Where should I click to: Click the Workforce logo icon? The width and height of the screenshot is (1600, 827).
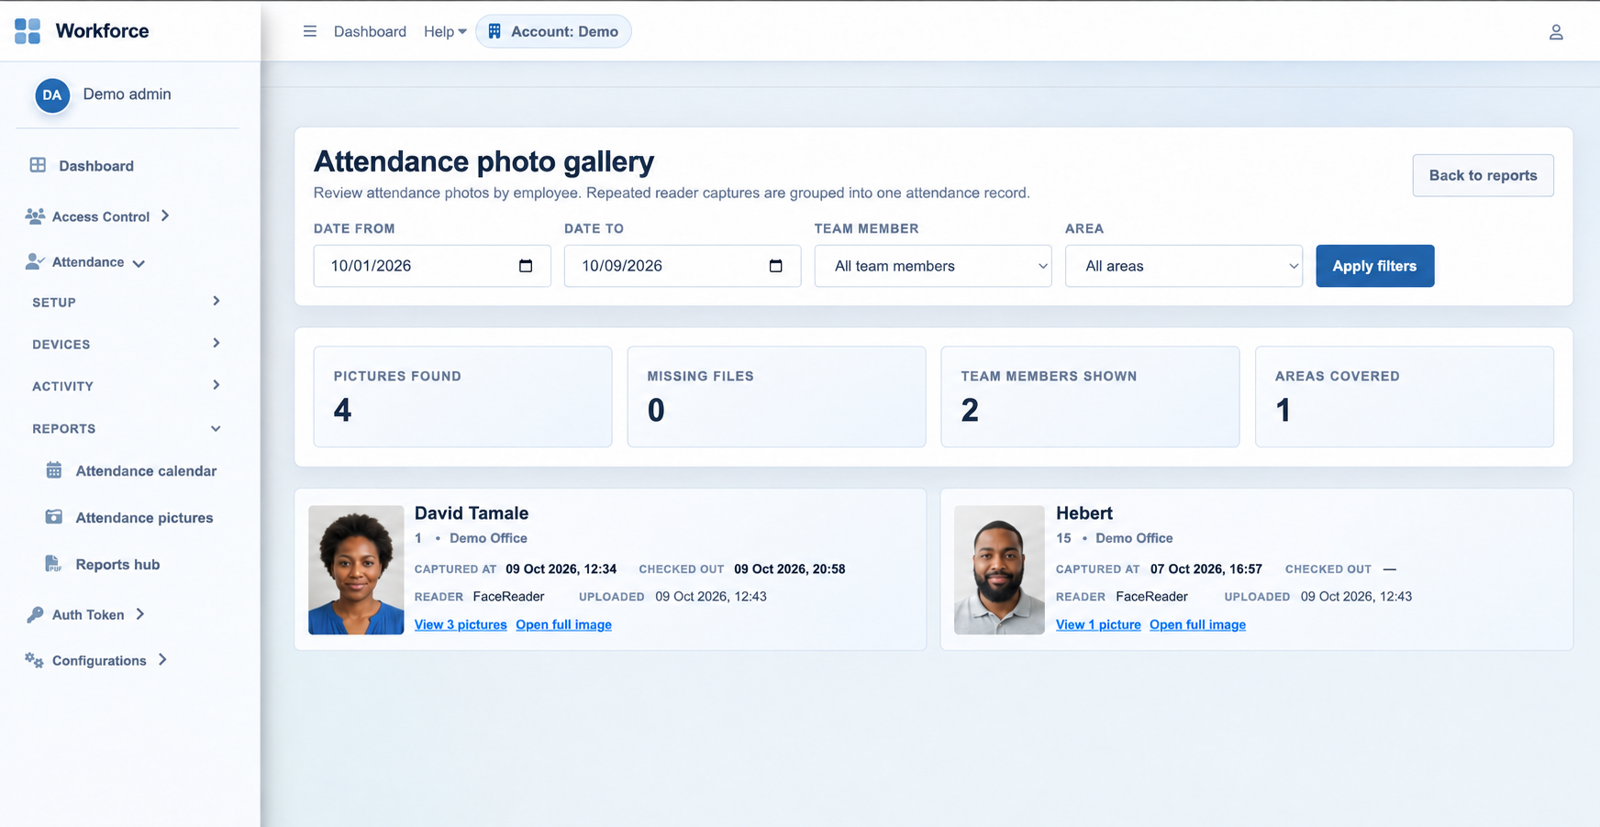click(28, 31)
